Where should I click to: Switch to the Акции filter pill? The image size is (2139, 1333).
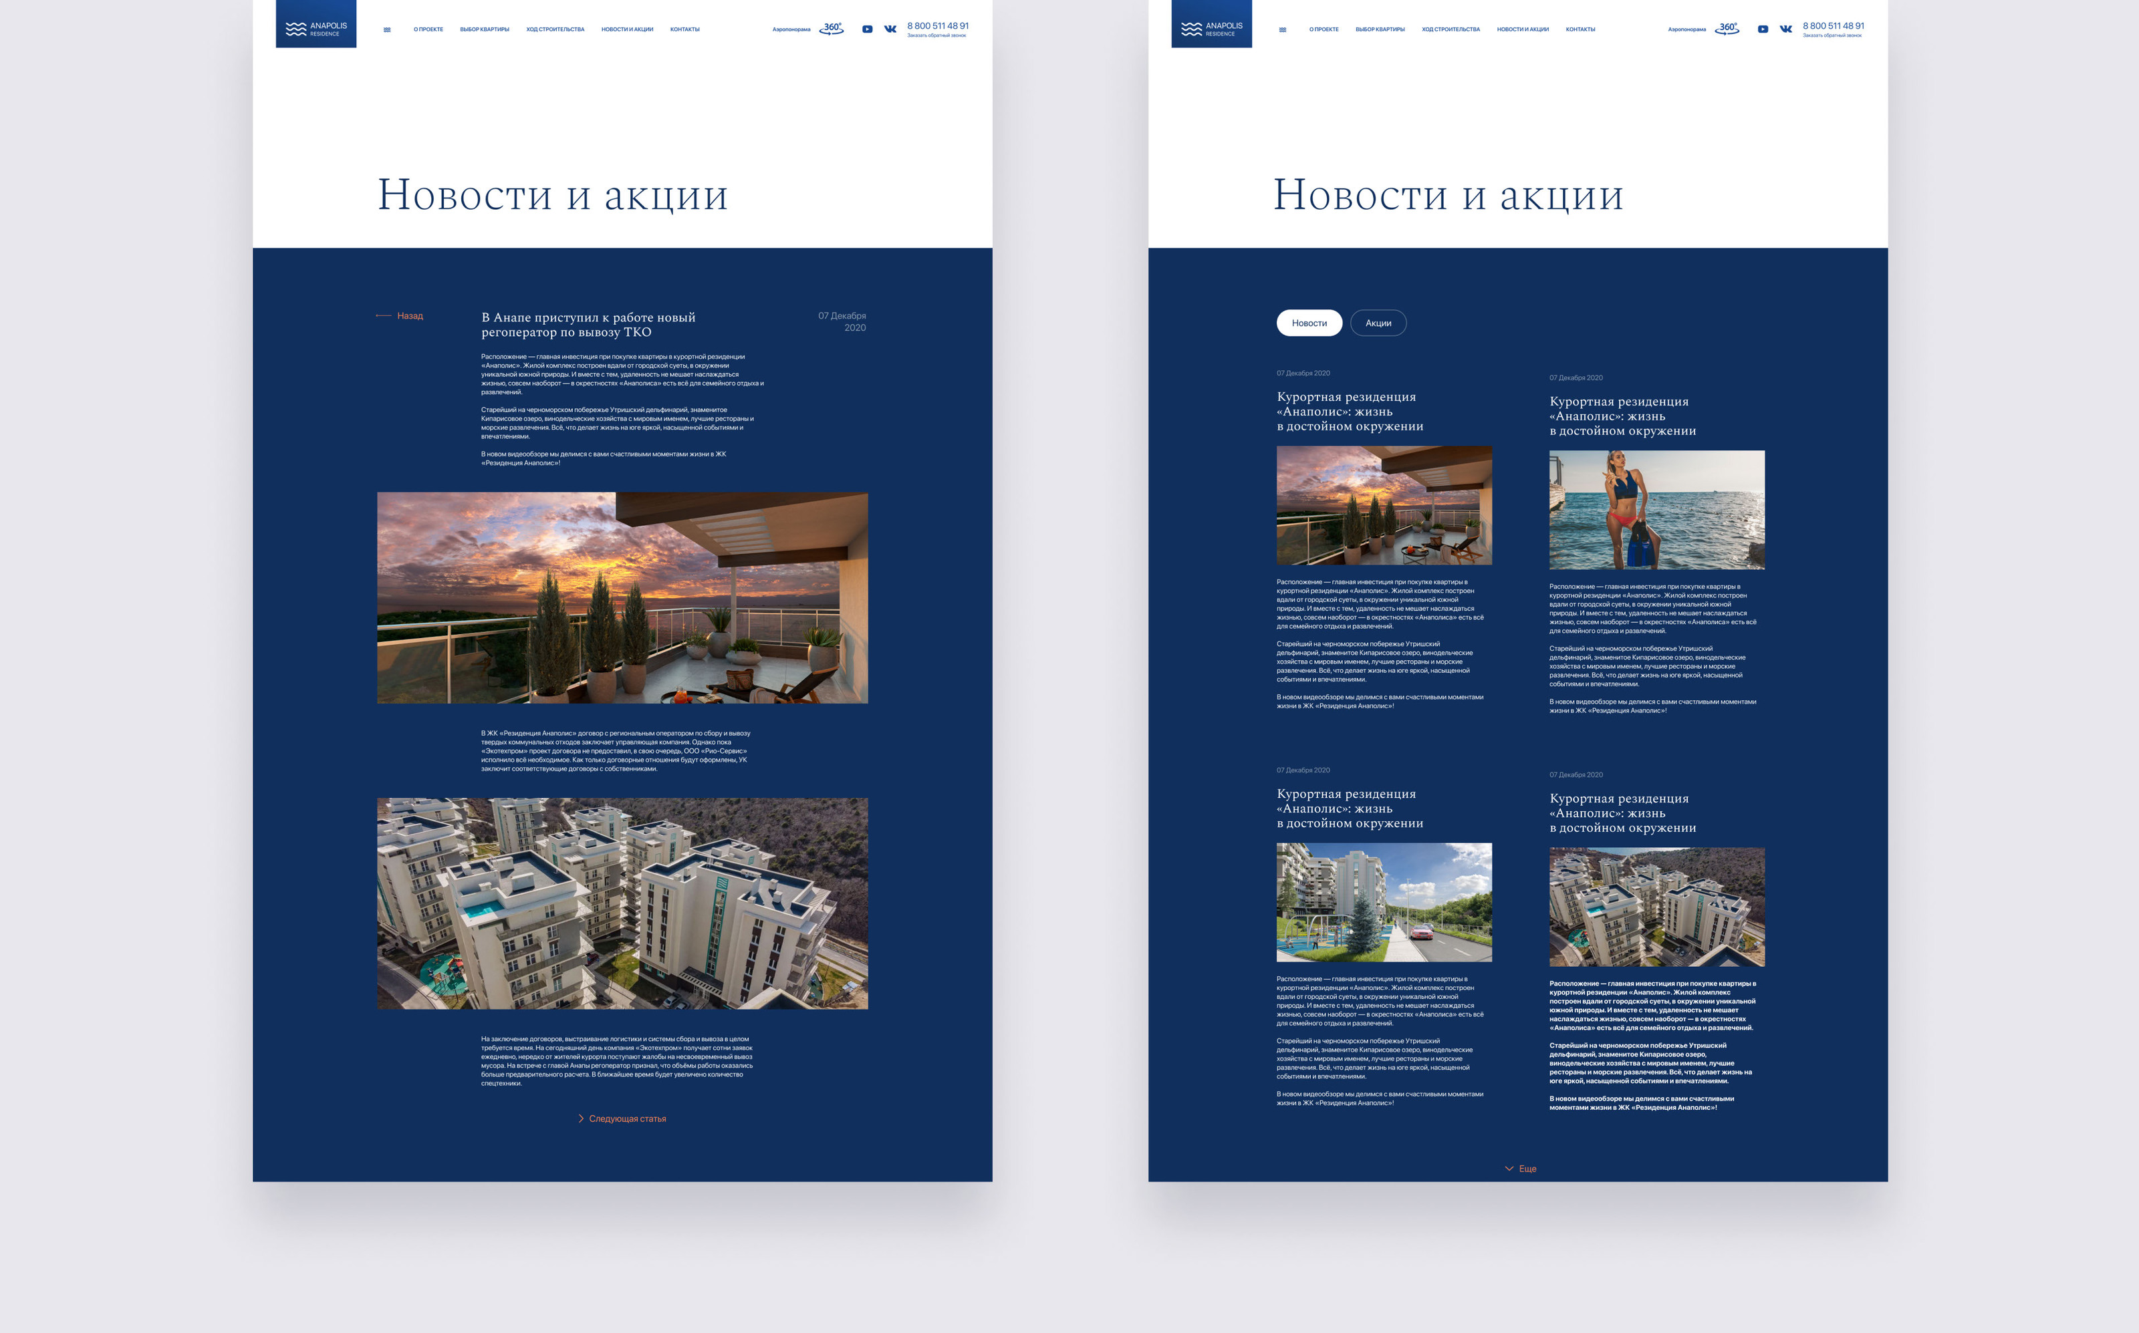[1377, 323]
